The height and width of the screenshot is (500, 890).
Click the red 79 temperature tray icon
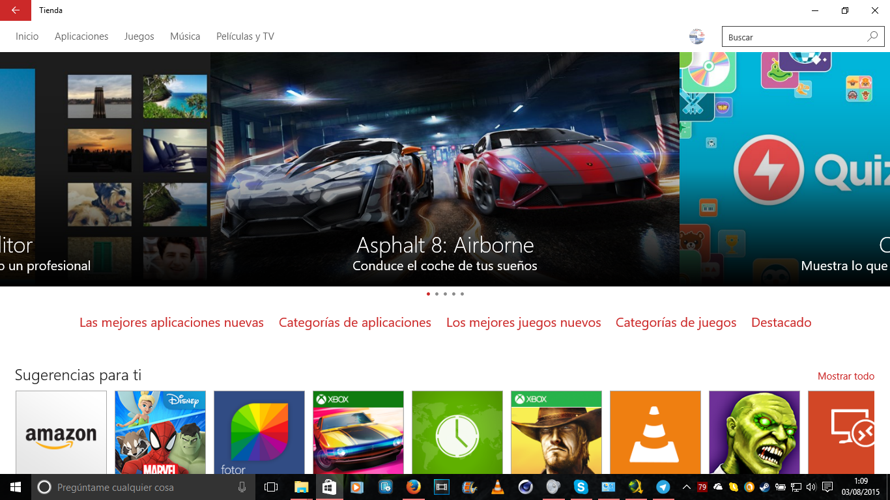tap(702, 487)
